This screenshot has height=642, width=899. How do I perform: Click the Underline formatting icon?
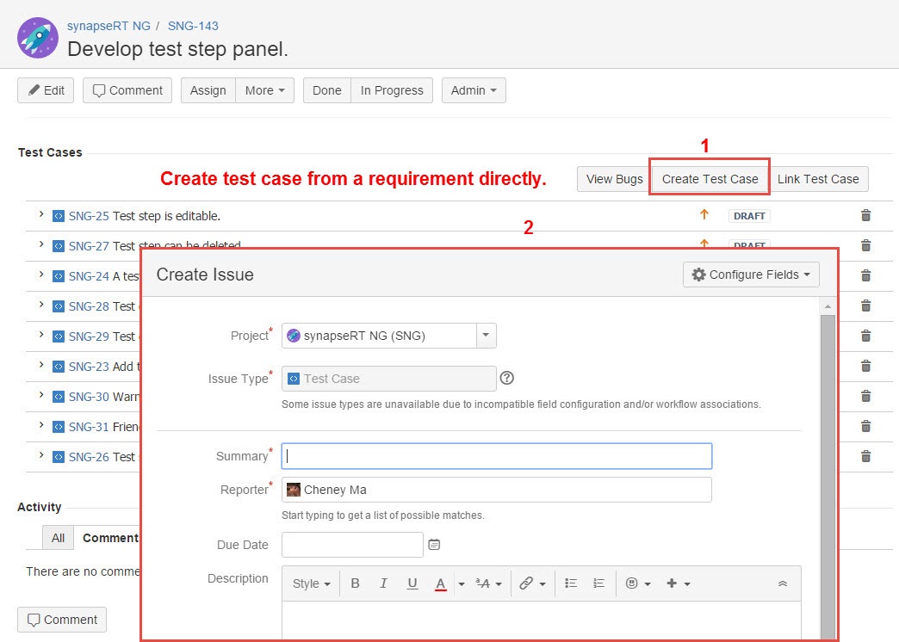[412, 583]
